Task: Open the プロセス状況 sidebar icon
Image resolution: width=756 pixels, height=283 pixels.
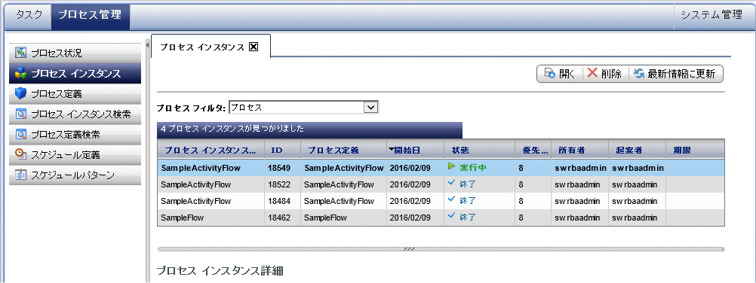Action: coord(20,53)
